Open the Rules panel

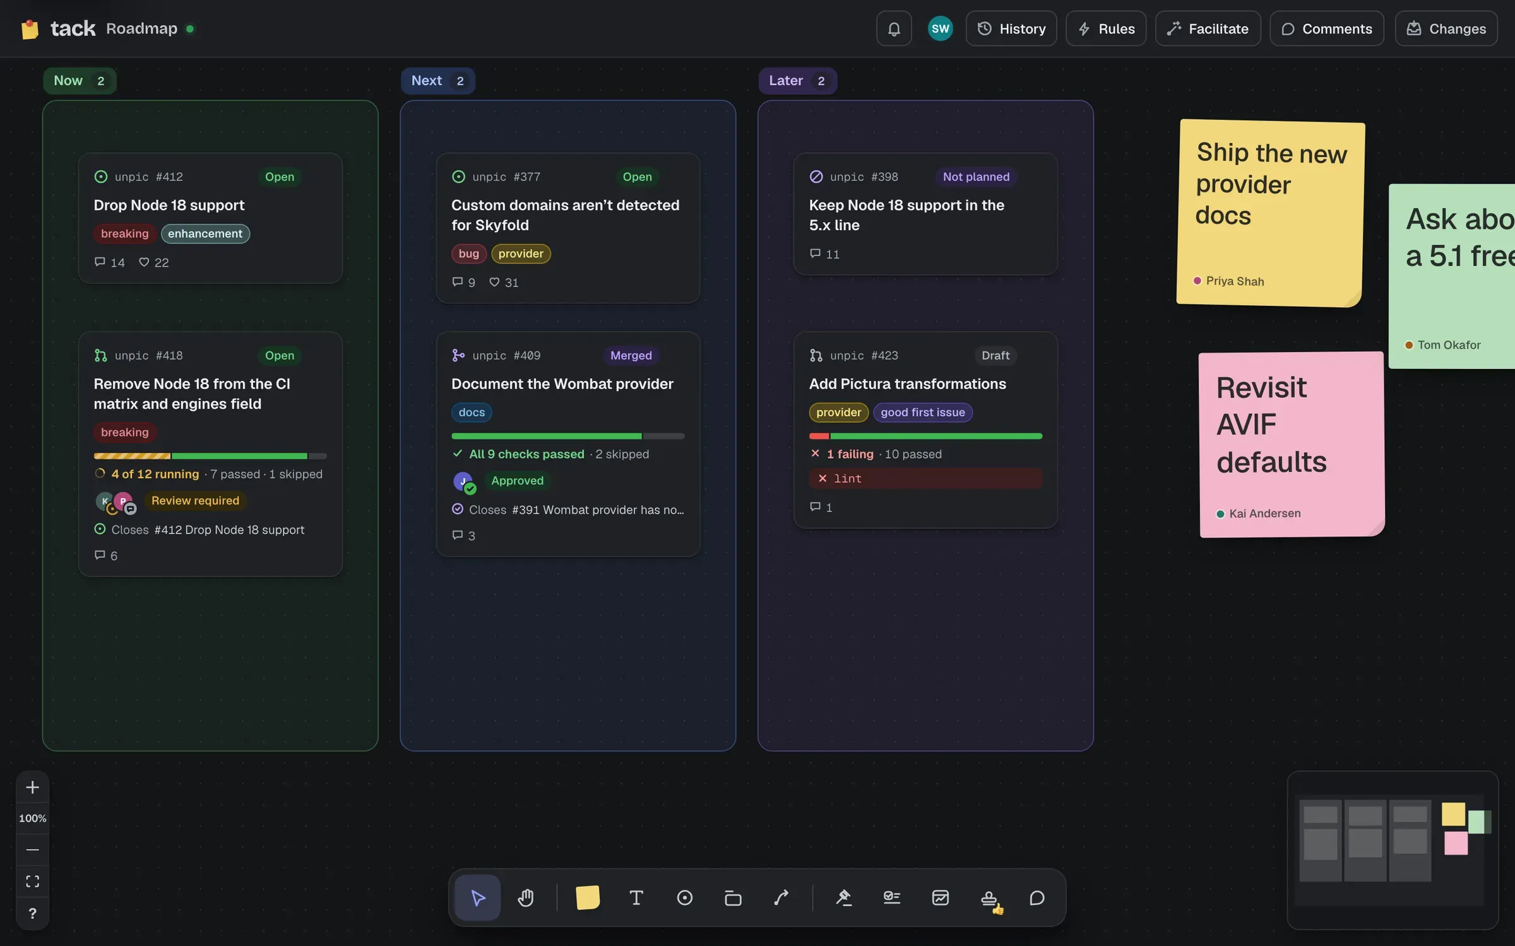tap(1106, 28)
